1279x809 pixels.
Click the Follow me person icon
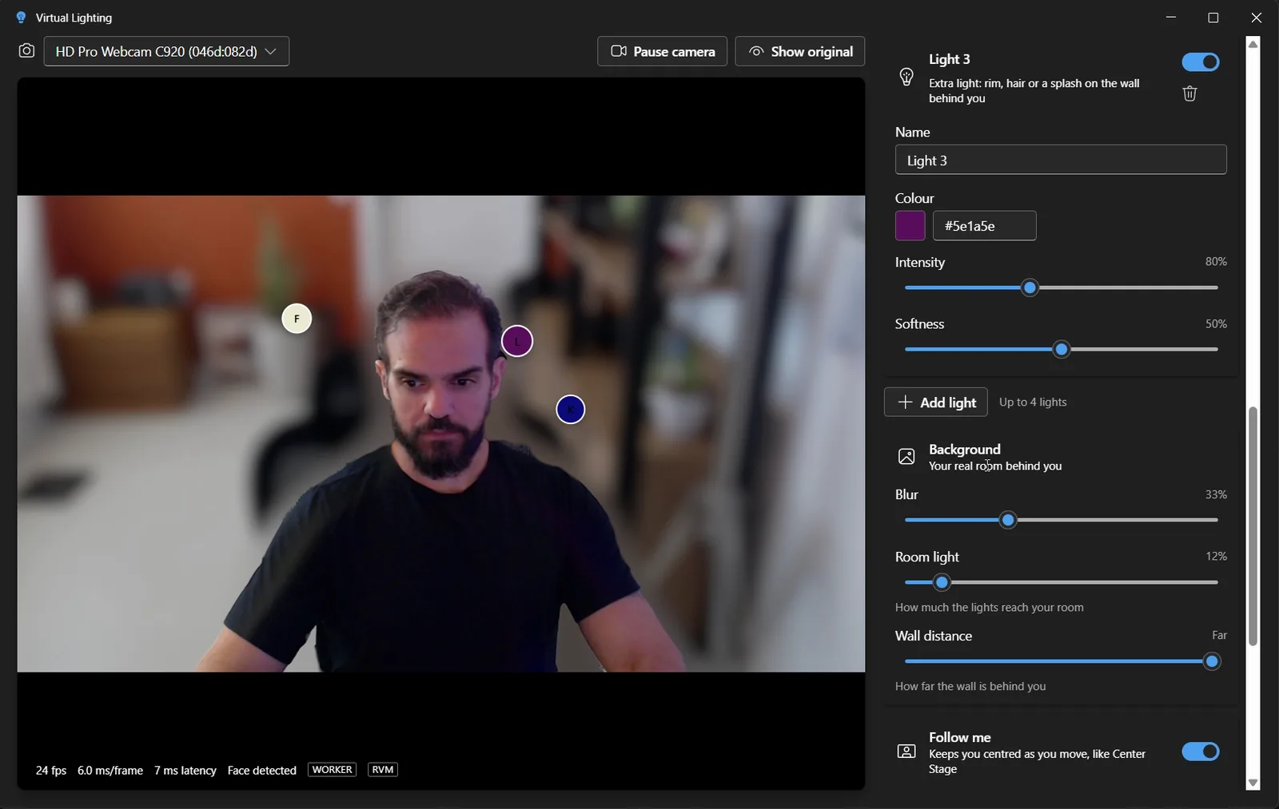906,751
